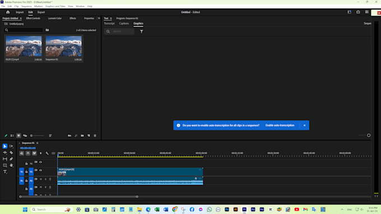Image resolution: width=381 pixels, height=214 pixels.
Task: Toggle V1 source patching button
Action: [x=22, y=172]
